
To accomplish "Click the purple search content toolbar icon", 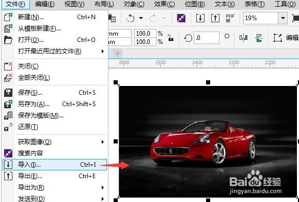I will tap(181, 18).
